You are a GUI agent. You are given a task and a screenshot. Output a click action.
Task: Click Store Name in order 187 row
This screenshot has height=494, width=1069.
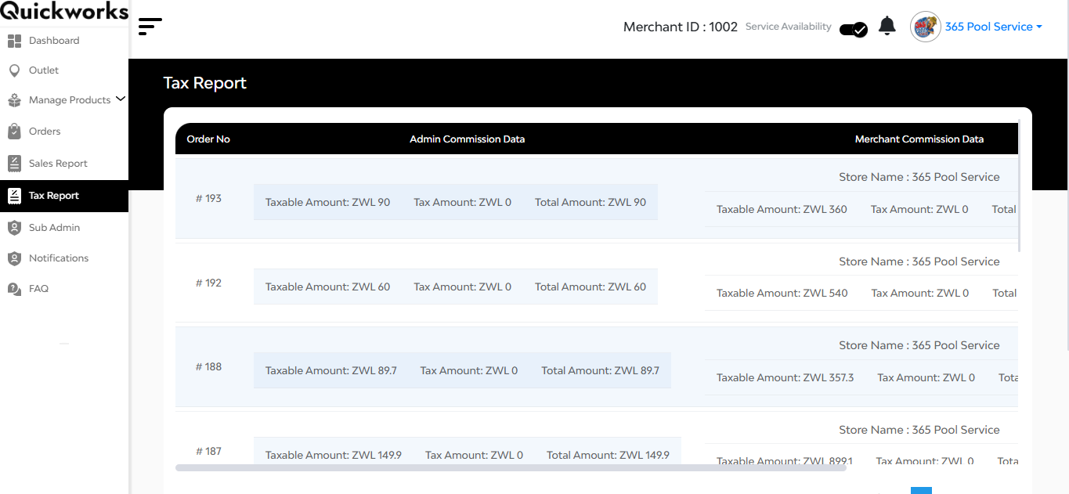pos(919,430)
